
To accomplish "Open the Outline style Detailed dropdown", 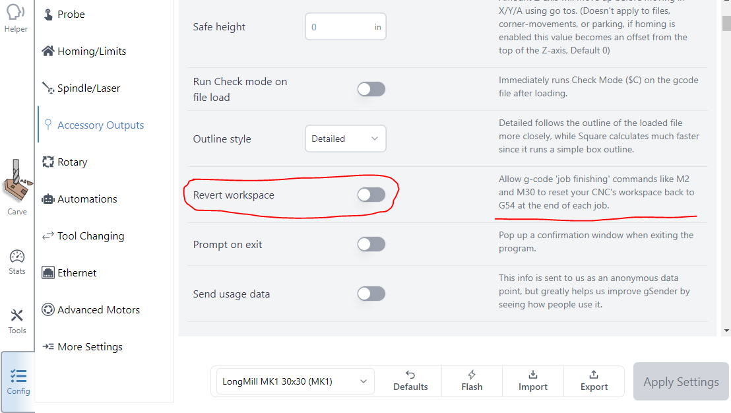I will [x=346, y=139].
